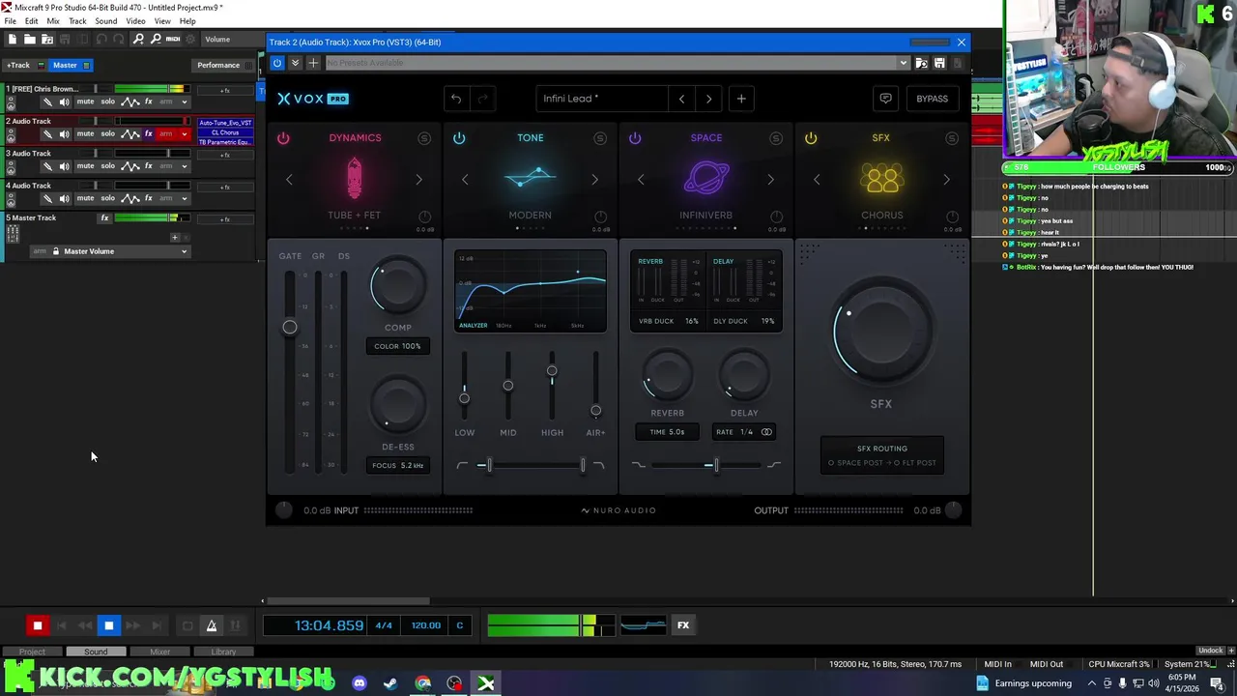Open the Track menu
Viewport: 1237px width, 696px height.
[x=77, y=21]
